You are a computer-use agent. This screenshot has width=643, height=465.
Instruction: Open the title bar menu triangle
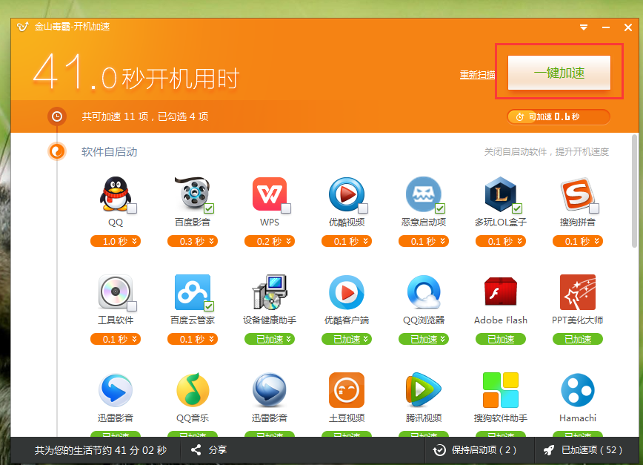584,27
